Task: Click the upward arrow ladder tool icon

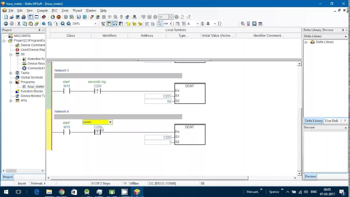Action: click(x=208, y=24)
